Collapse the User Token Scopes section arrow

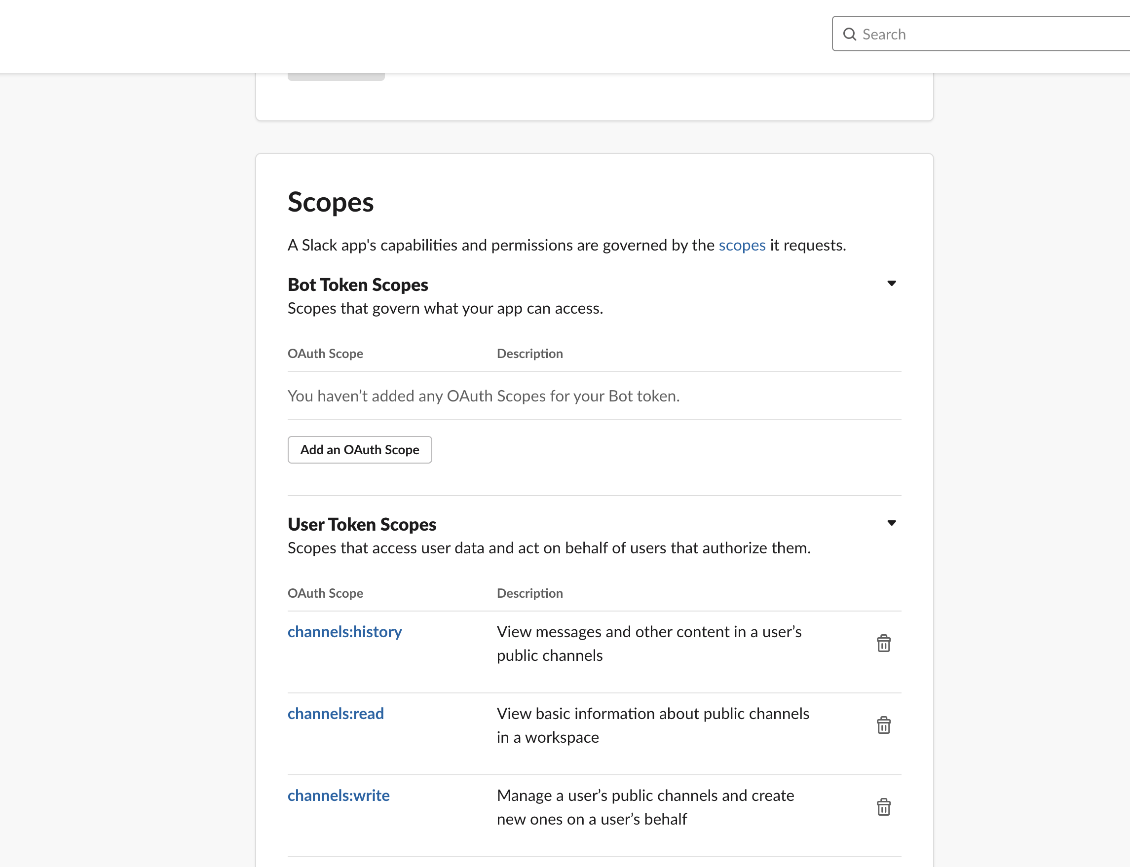[891, 523]
